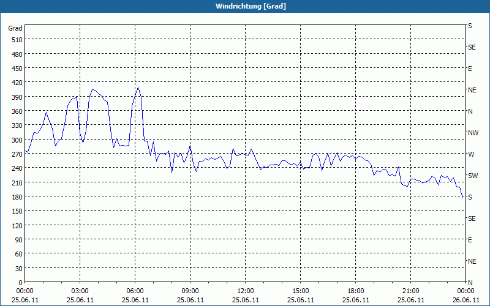This screenshot has width=490, height=306.
Task: Click the 180 y-axis tick label
Action: [17, 196]
